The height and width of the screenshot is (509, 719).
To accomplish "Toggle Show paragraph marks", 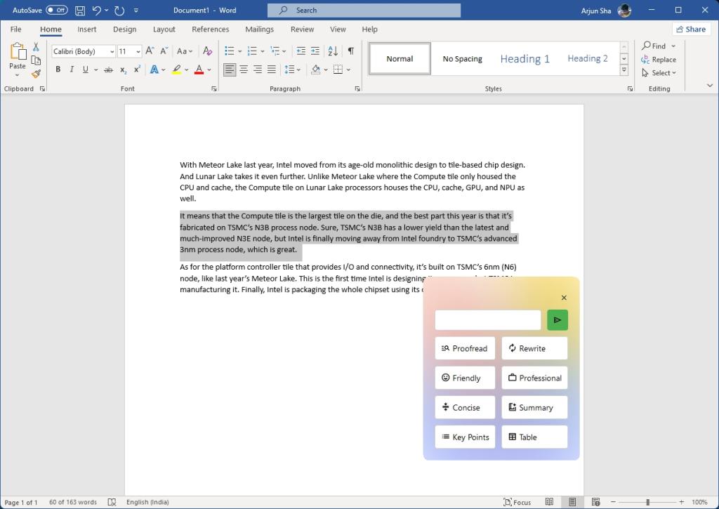I will pyautogui.click(x=351, y=51).
